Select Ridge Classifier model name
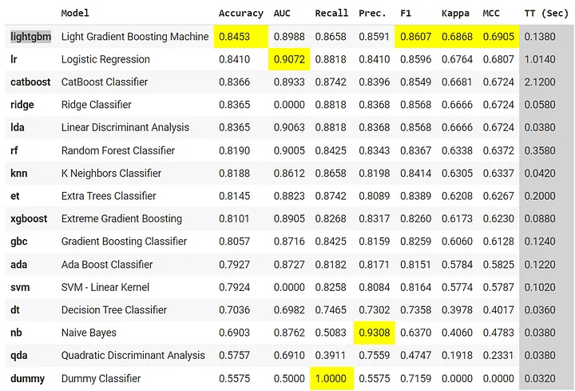The width and height of the screenshot is (575, 391). (97, 105)
